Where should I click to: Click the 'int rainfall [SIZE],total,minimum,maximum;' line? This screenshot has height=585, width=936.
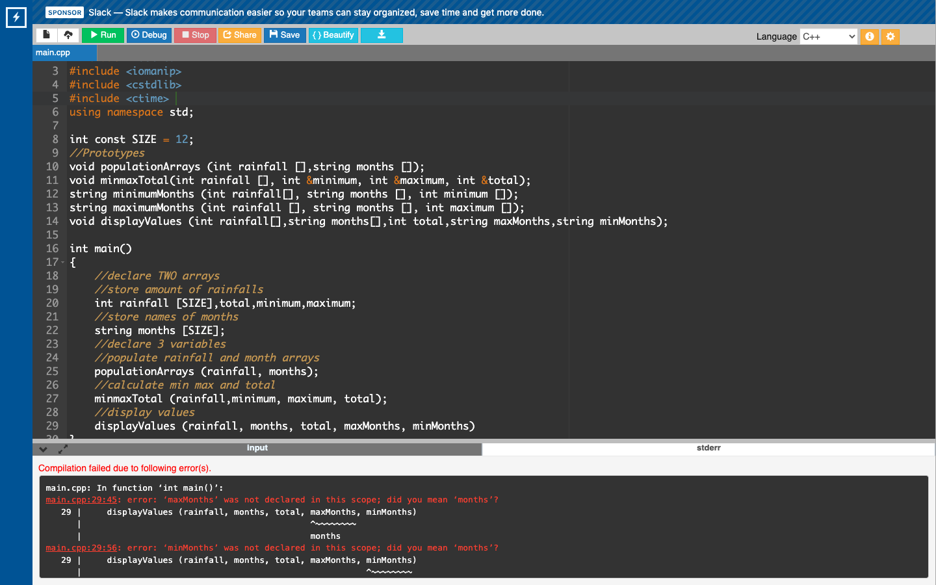point(225,303)
